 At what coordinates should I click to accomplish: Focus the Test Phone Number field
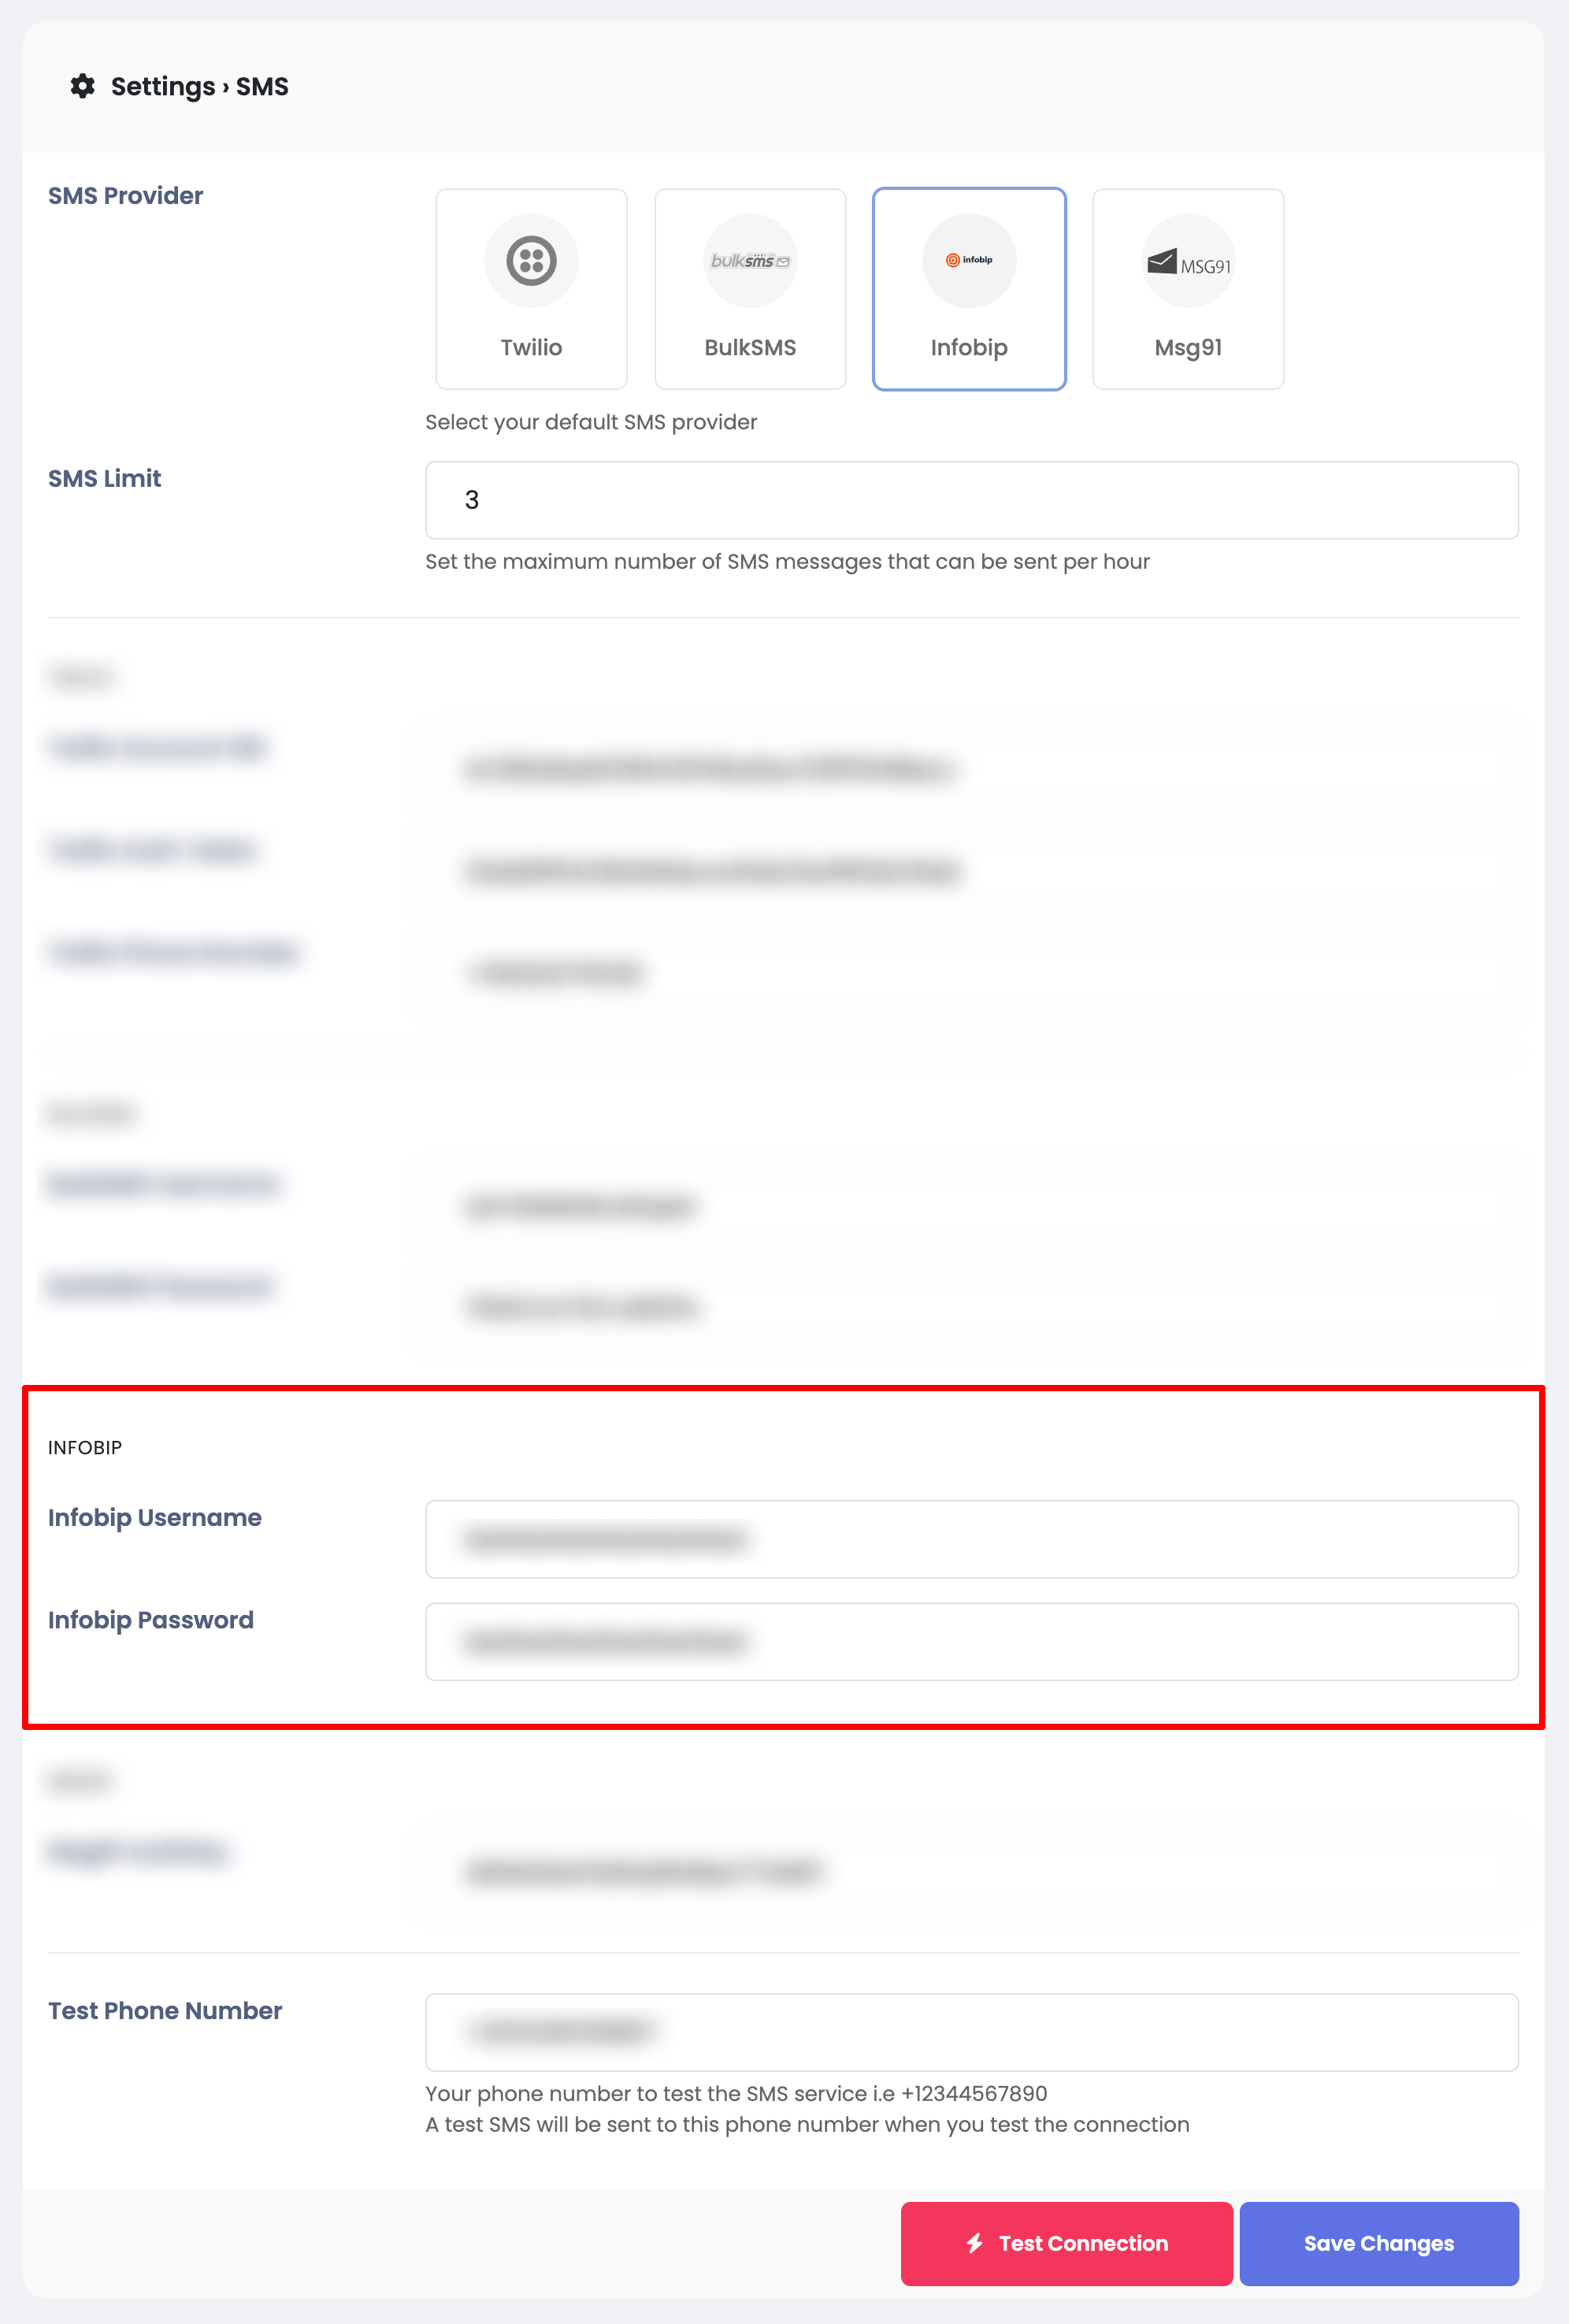point(972,2032)
